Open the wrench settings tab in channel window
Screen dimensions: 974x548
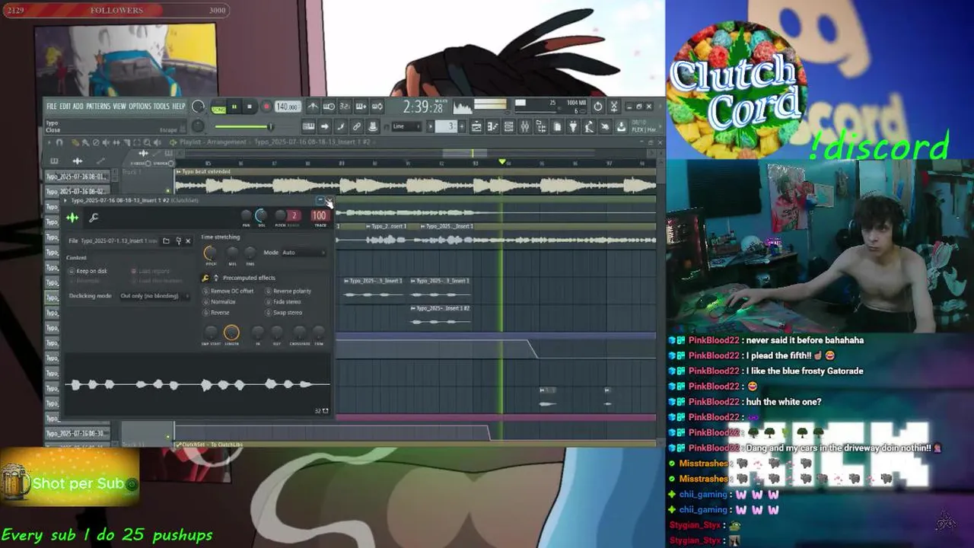(94, 218)
